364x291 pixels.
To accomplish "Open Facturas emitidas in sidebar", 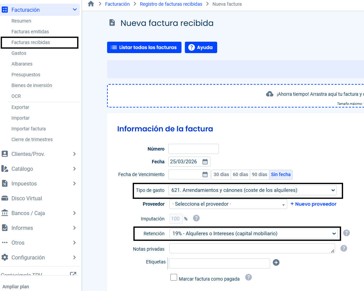I will tap(30, 32).
